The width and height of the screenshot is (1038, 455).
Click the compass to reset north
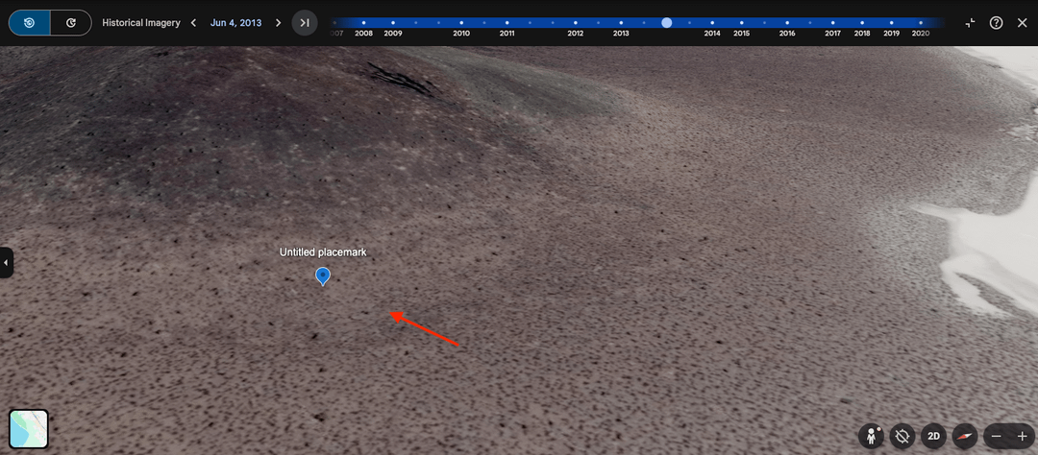tap(964, 436)
